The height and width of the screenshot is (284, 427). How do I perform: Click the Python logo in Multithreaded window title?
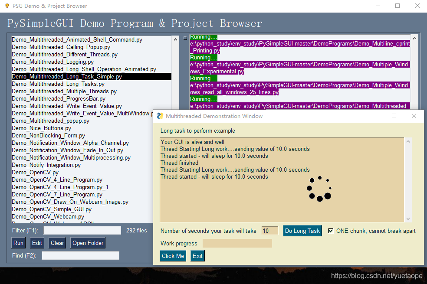tap(160, 116)
